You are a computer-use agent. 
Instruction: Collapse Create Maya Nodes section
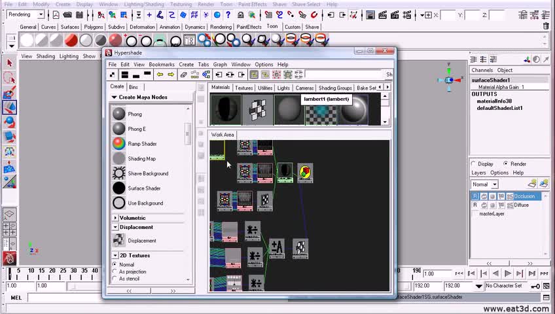coord(114,97)
